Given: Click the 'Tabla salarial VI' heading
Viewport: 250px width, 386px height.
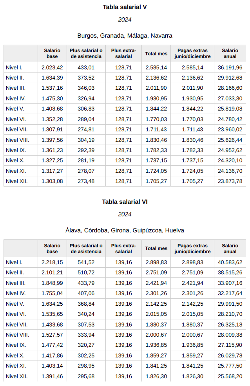Looking at the screenshot, I should (x=125, y=202).
